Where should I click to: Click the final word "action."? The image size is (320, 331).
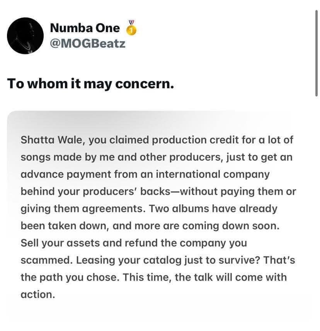38,295
